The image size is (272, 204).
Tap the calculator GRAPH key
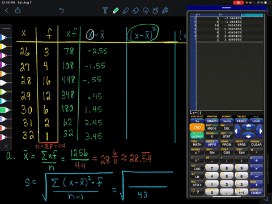pyautogui.click(x=212, y=121)
